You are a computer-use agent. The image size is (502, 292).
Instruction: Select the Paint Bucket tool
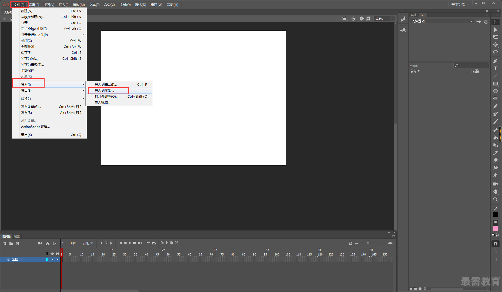click(496, 138)
